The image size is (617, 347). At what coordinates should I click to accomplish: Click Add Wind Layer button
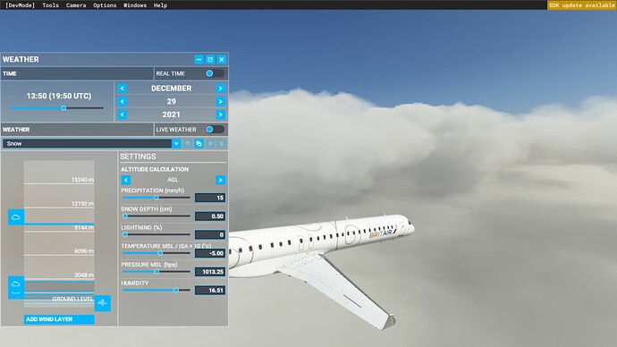[59, 319]
